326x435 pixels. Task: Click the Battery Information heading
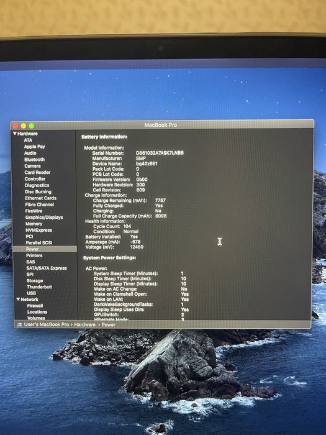pyautogui.click(x=104, y=137)
